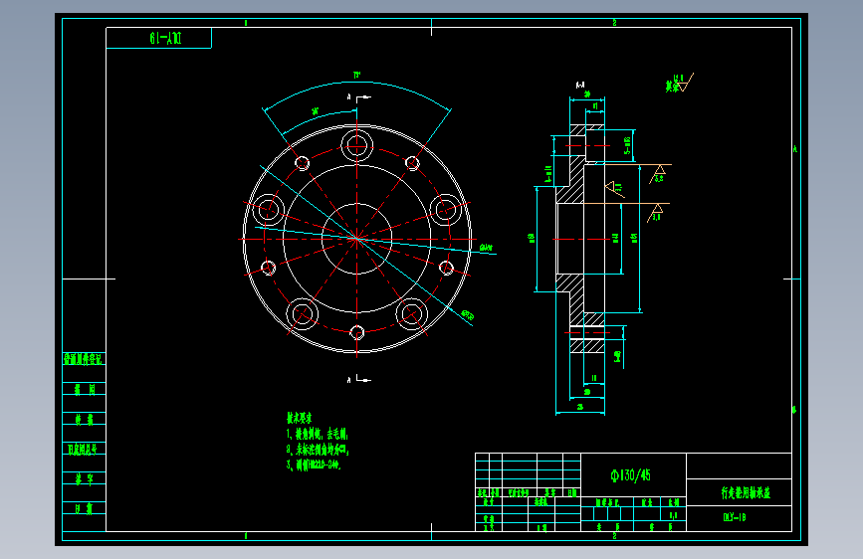
Task: Select the drawing number label in top-left box
Action: pyautogui.click(x=165, y=38)
